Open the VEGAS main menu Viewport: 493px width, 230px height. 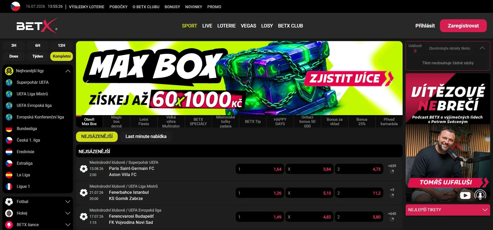coord(248,26)
